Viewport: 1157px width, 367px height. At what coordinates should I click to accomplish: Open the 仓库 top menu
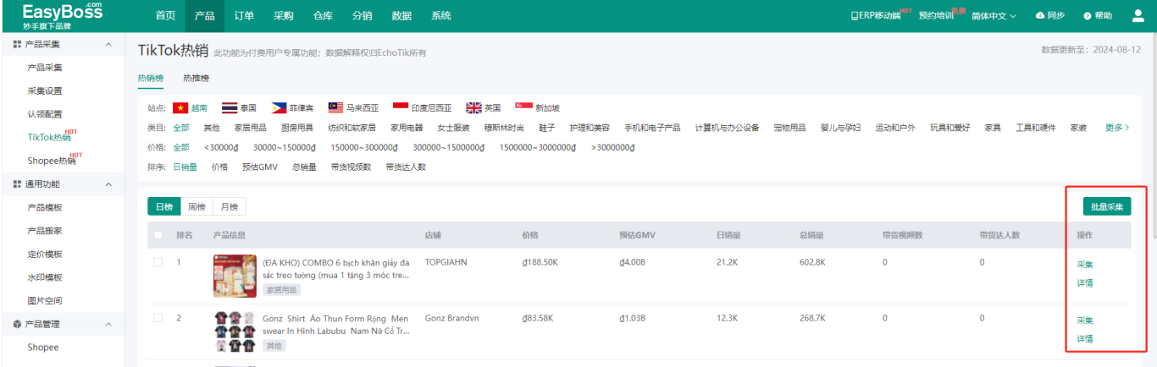(323, 16)
